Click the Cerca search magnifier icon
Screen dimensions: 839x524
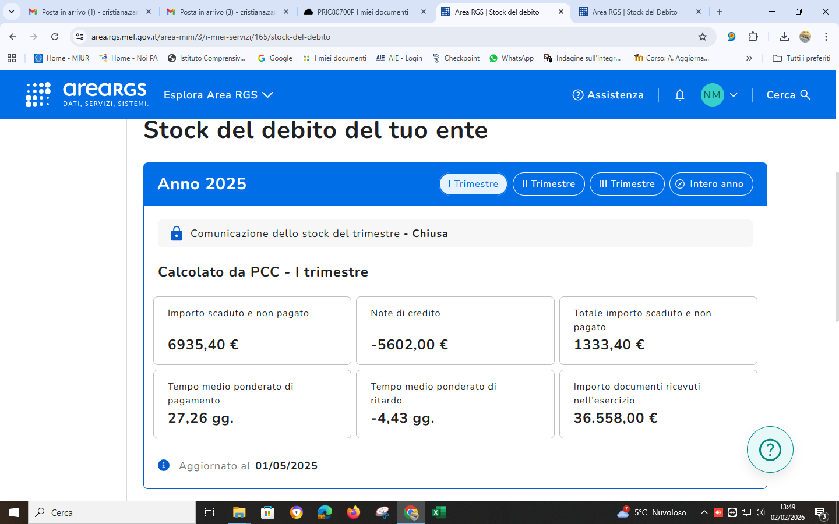pos(805,95)
